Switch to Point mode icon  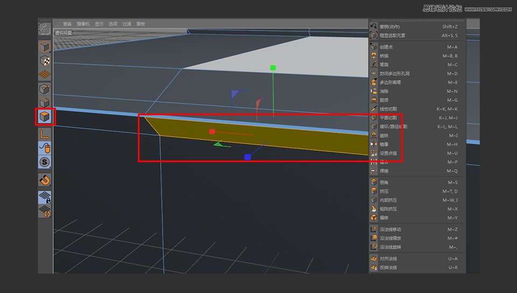45,88
